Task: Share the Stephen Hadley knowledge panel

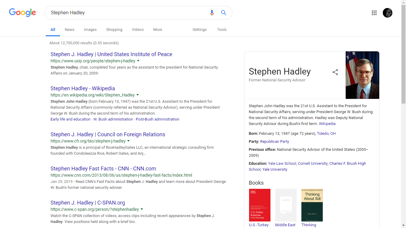Action: (335, 72)
